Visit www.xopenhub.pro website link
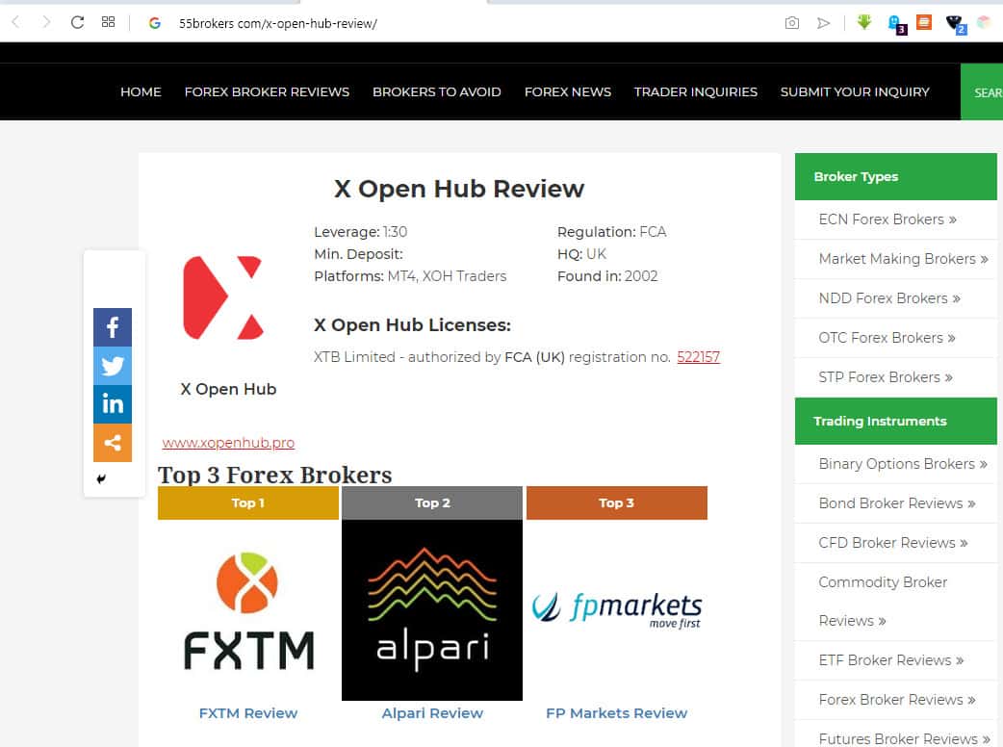Viewport: 1003px width, 747px height. pos(228,443)
